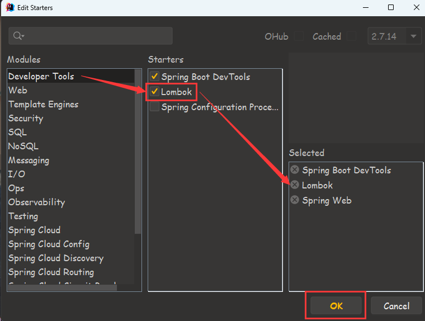Open the 2.7.14 version dropdown
425x321 pixels.
point(395,36)
